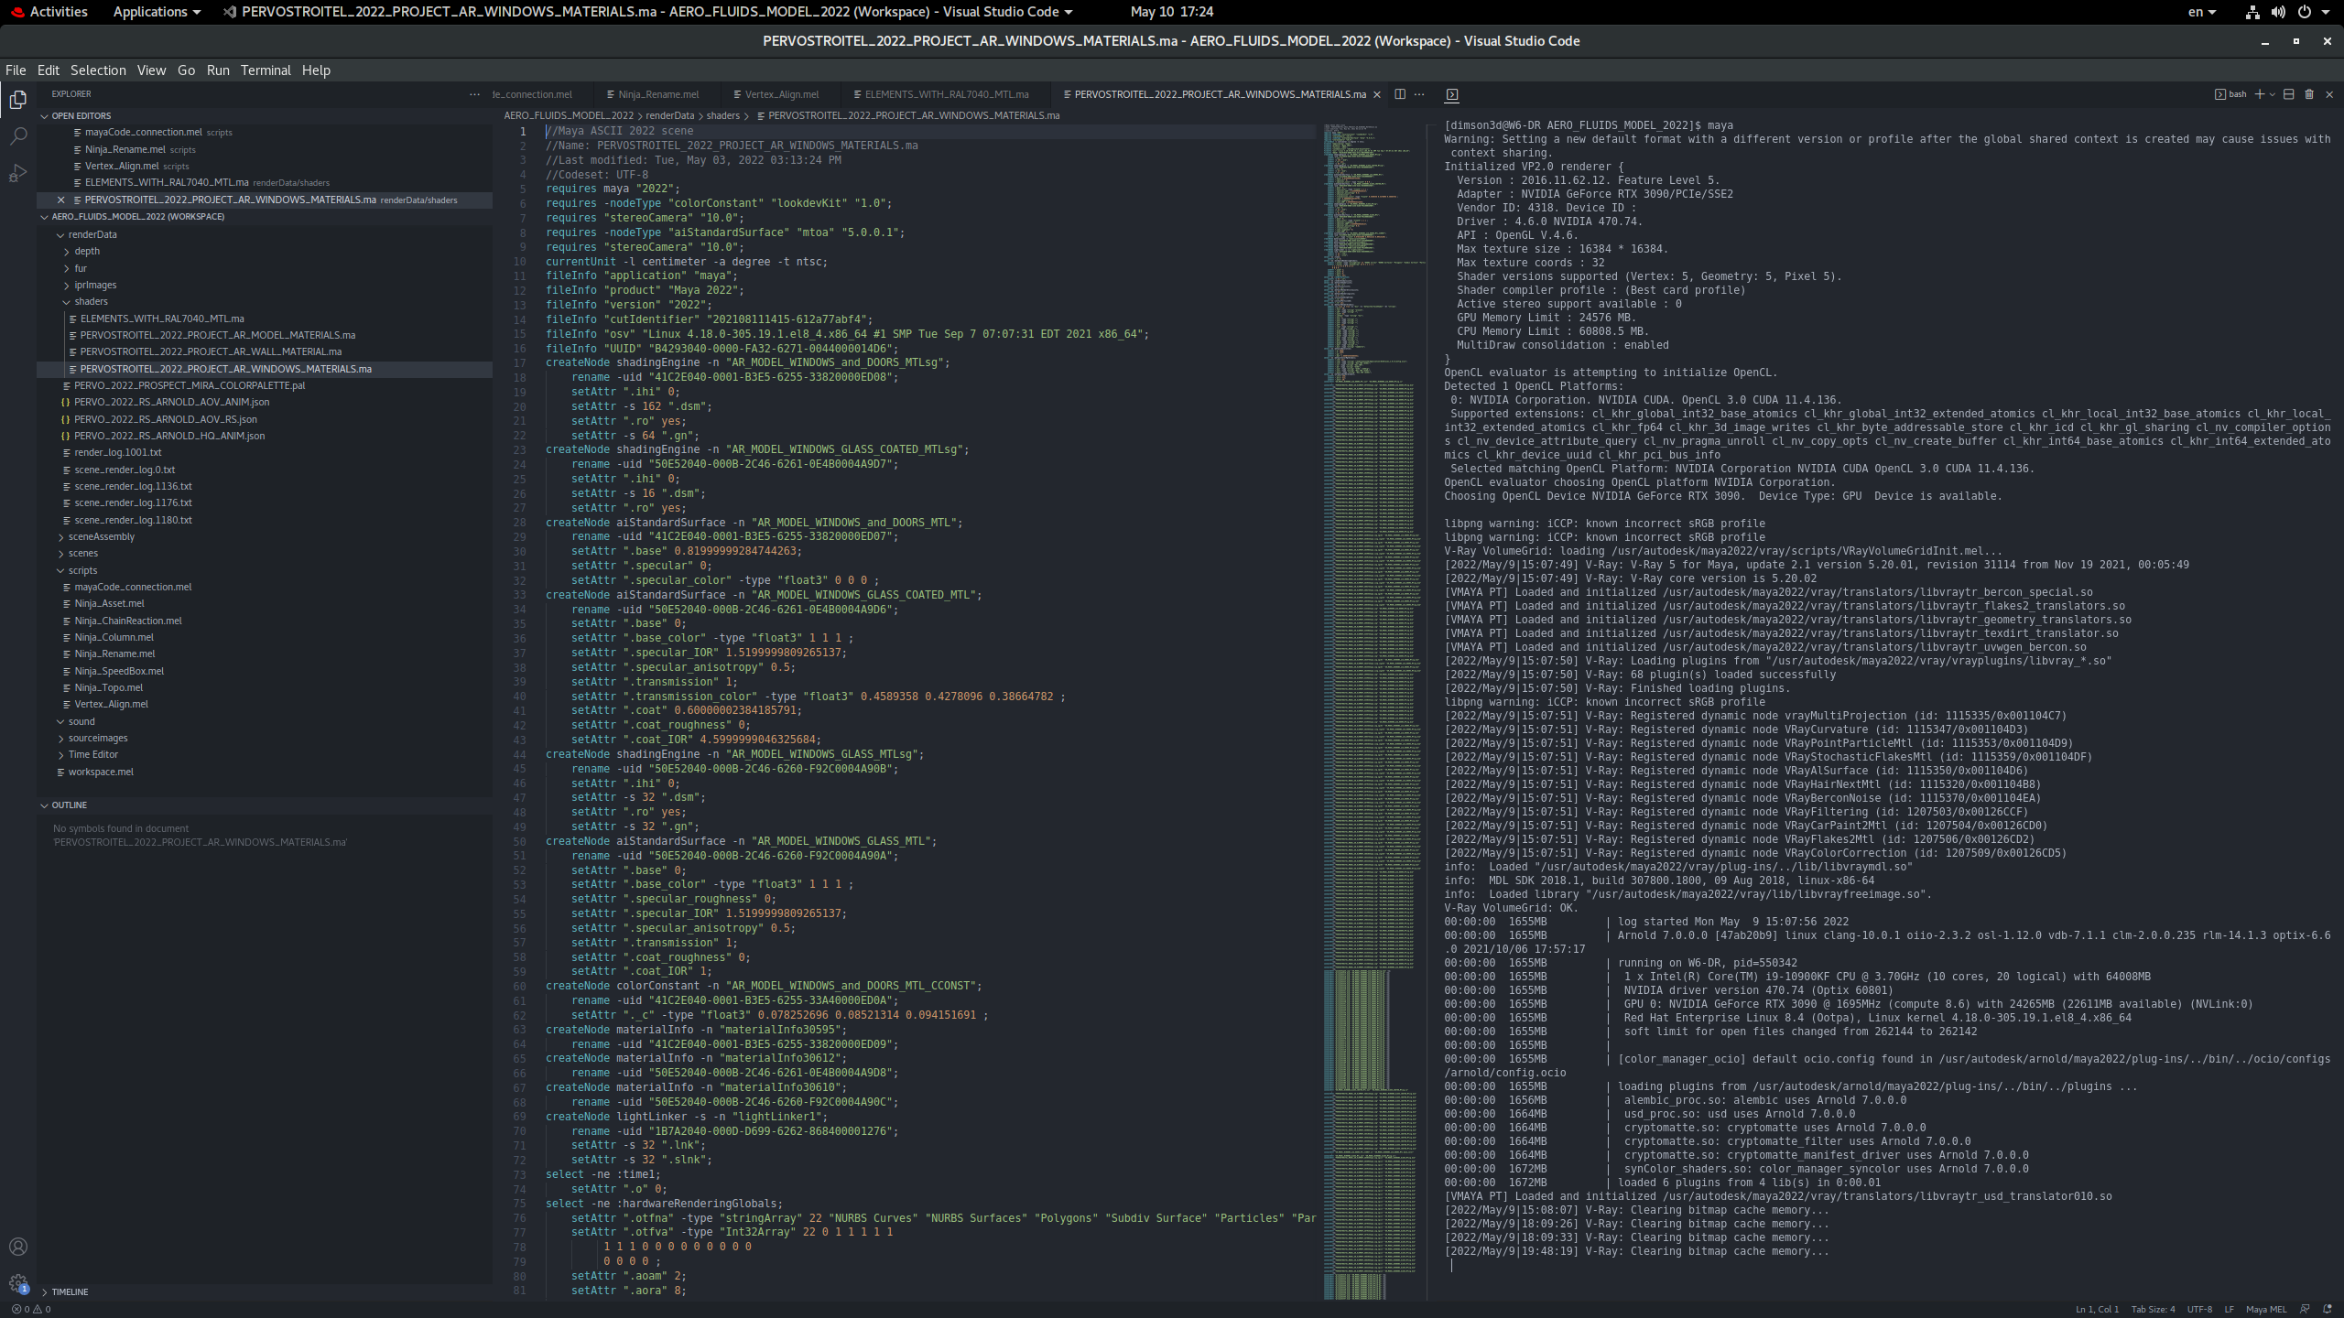The height and width of the screenshot is (1318, 2344).
Task: Open the Search view in activity bar
Action: click(18, 136)
